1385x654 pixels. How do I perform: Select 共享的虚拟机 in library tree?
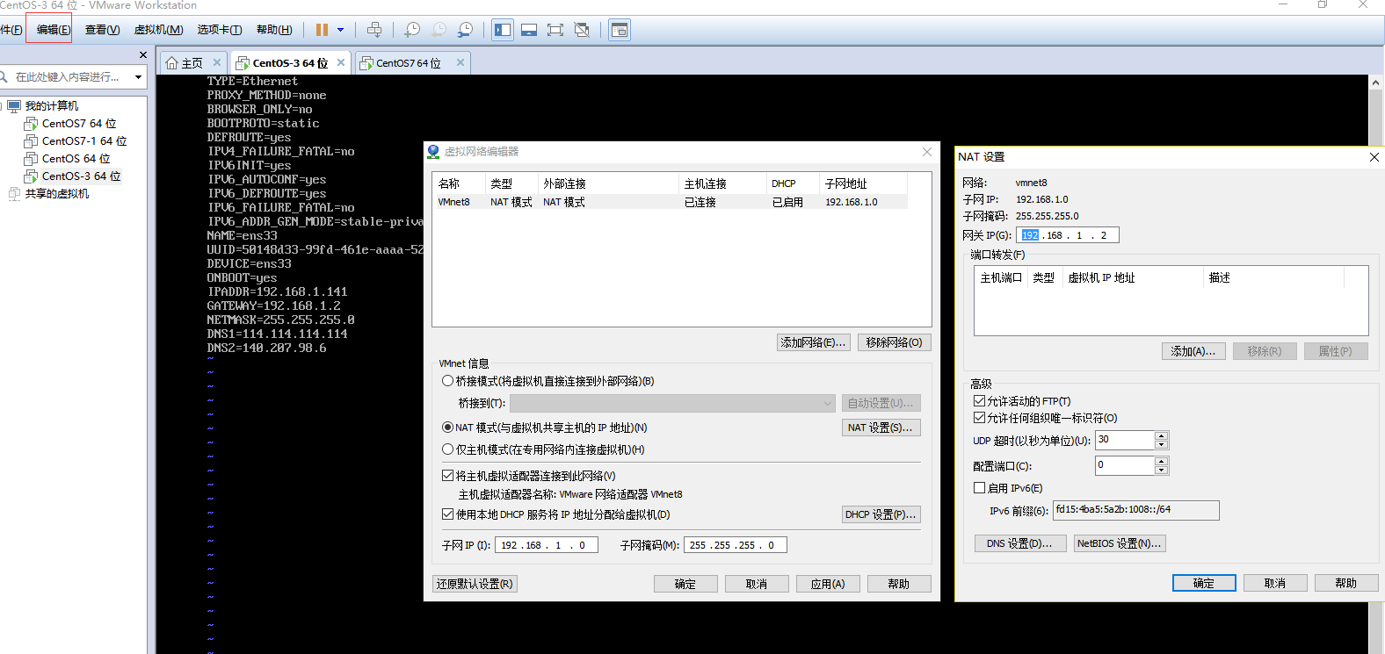pyautogui.click(x=57, y=194)
